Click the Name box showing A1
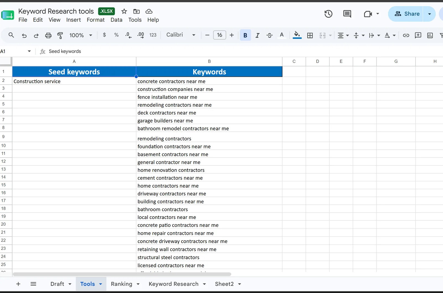 16,51
